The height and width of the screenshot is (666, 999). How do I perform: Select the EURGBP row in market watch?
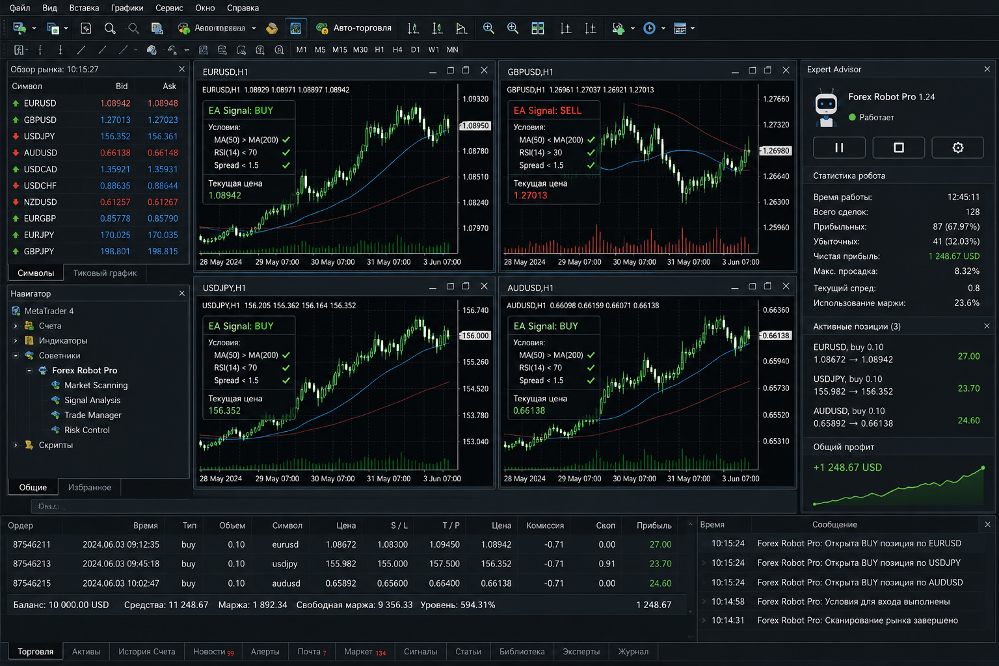pos(98,219)
